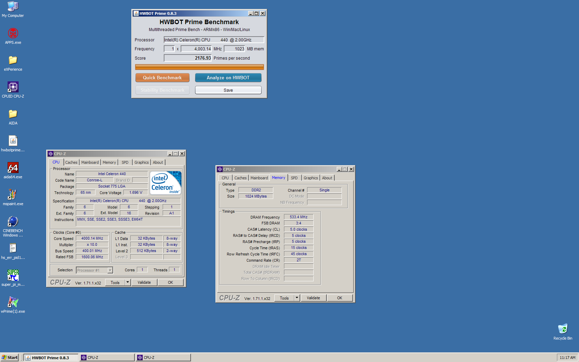Open Graphics tab in left CPU-Z window

coord(142,162)
